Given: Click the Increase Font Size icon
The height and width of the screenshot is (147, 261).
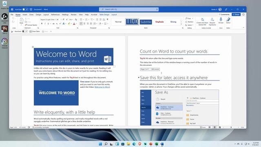Looking at the screenshot, I should point(64,20).
